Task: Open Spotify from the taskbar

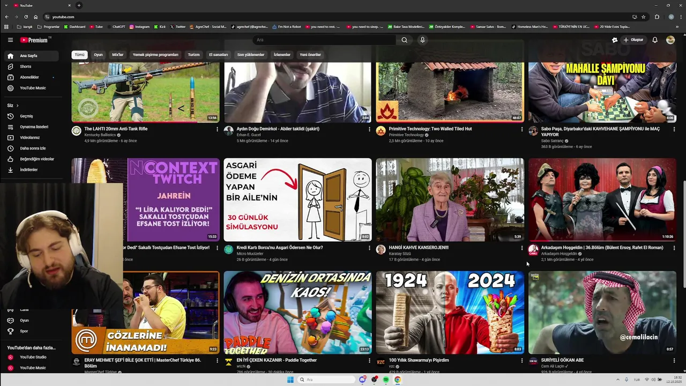Action: pyautogui.click(x=386, y=380)
